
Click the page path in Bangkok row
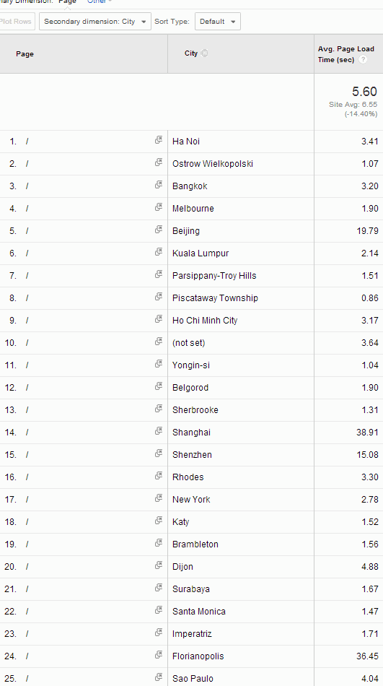point(27,186)
